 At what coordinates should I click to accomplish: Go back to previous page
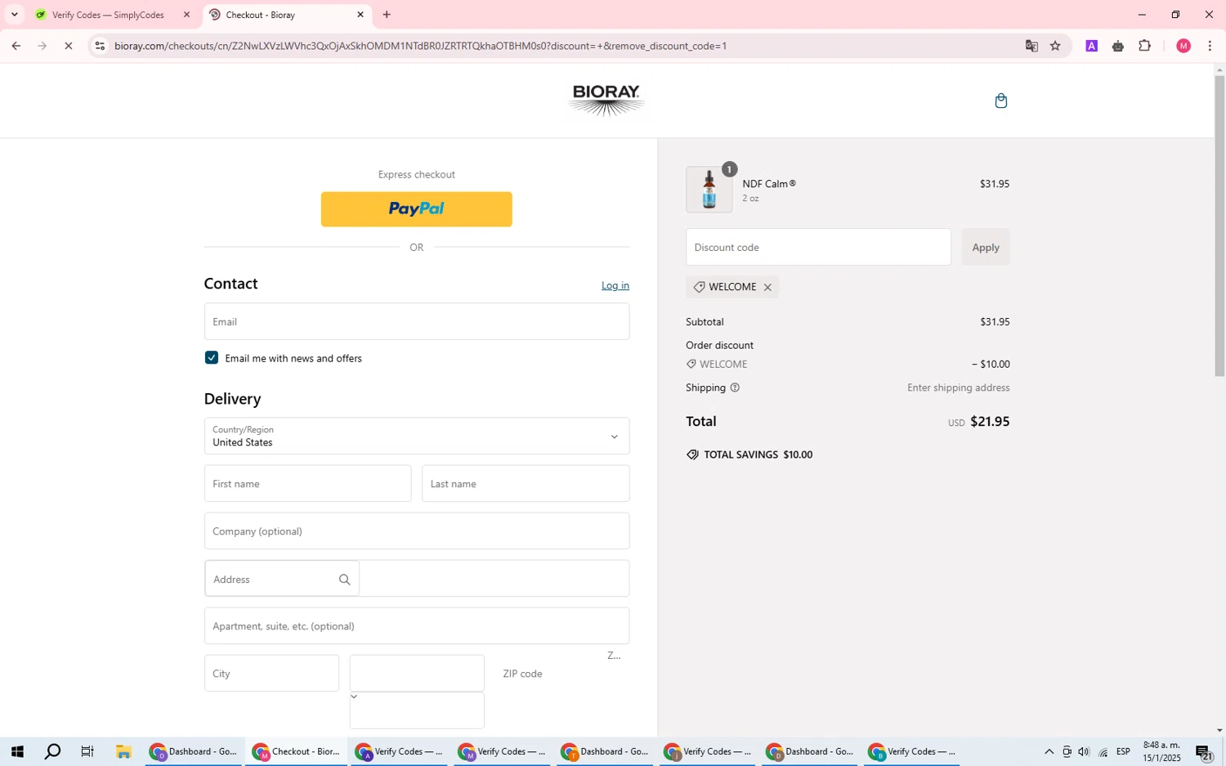pos(16,46)
